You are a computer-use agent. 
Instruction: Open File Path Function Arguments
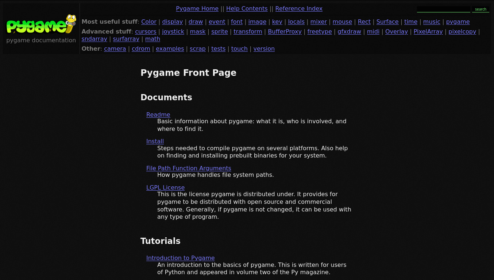click(189, 168)
